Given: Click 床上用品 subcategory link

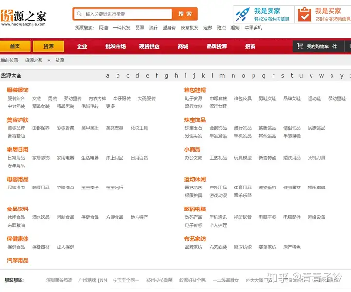Looking at the screenshot, I should tap(115, 158).
